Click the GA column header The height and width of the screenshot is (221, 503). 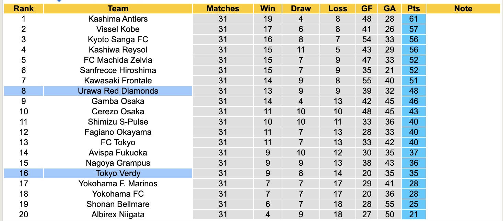(x=389, y=9)
